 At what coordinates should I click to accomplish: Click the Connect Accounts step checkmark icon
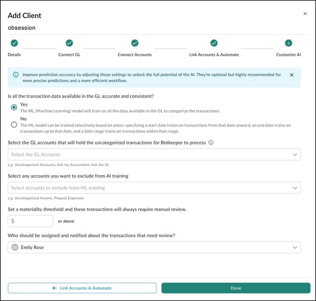[135, 43]
